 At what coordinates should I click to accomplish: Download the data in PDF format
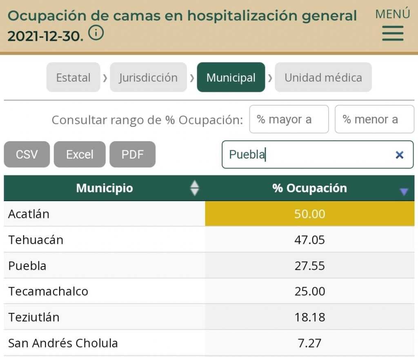tap(132, 154)
